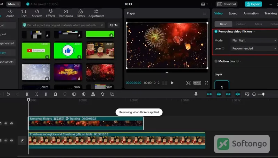Select the Mask sub-tab
This screenshot has width=278, height=158.
[x=259, y=24]
